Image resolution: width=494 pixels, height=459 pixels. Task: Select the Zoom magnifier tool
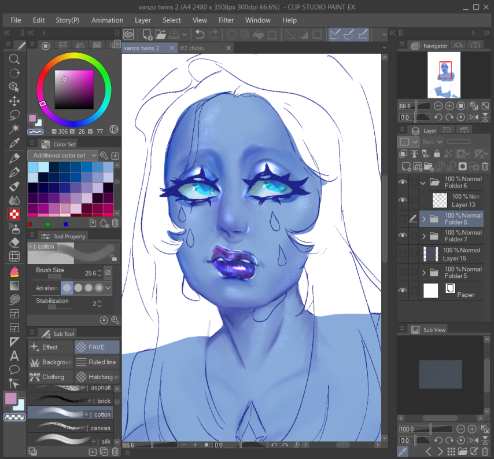(x=14, y=59)
